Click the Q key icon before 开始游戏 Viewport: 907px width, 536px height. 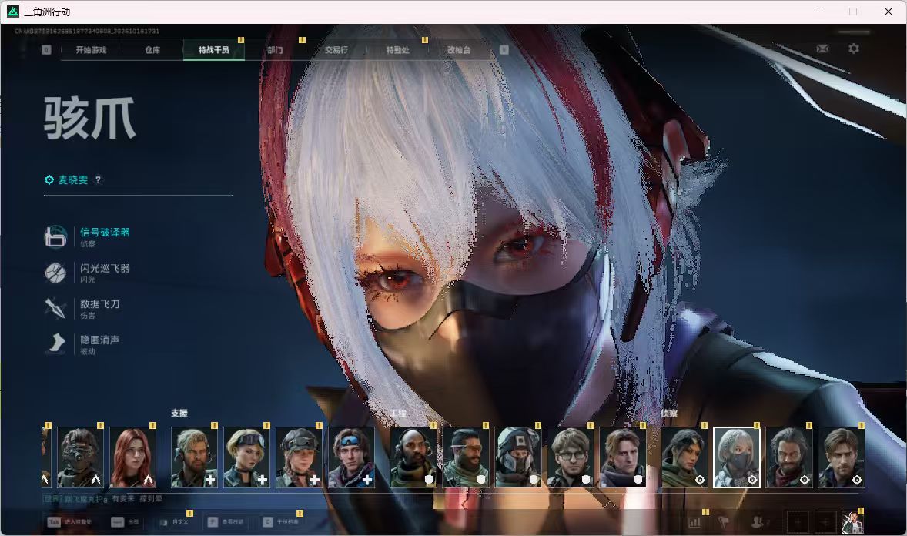coord(46,50)
